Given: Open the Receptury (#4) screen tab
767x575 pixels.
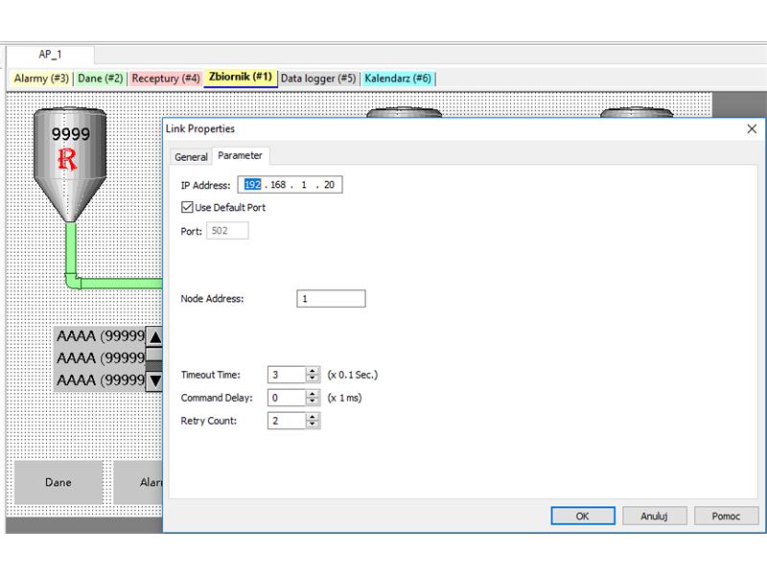Looking at the screenshot, I should click(x=166, y=79).
